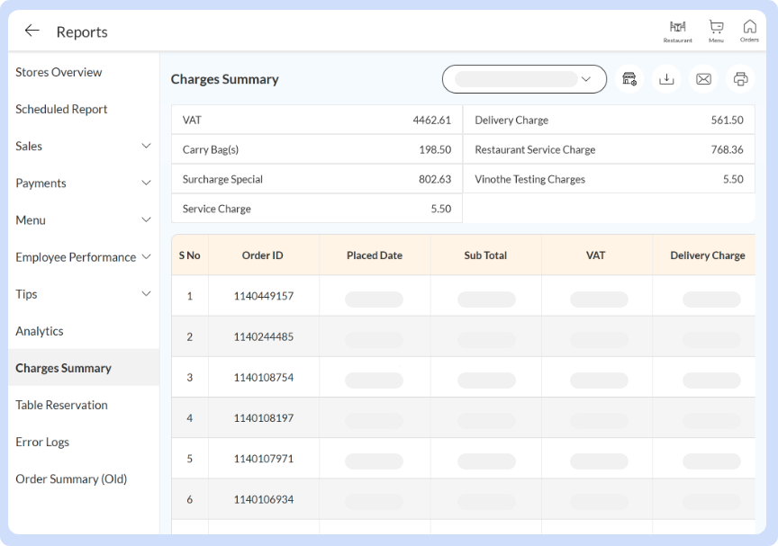The image size is (778, 546).
Task: Expand the Sales section
Action: [146, 146]
